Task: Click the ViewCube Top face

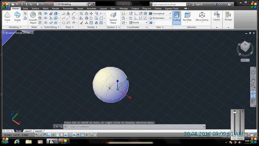Action: [245, 44]
